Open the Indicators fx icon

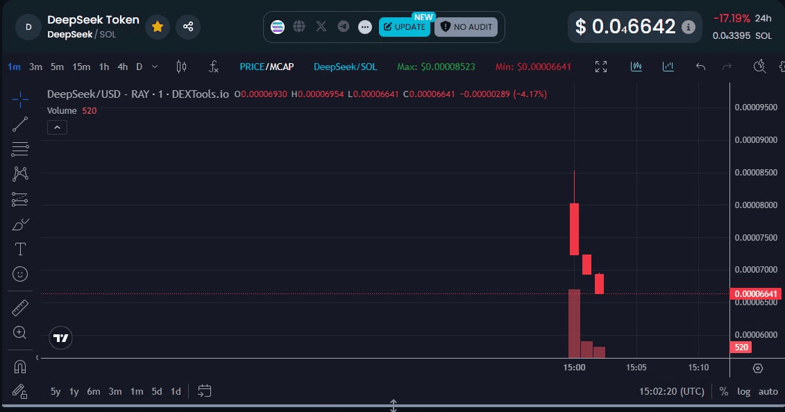coord(213,67)
